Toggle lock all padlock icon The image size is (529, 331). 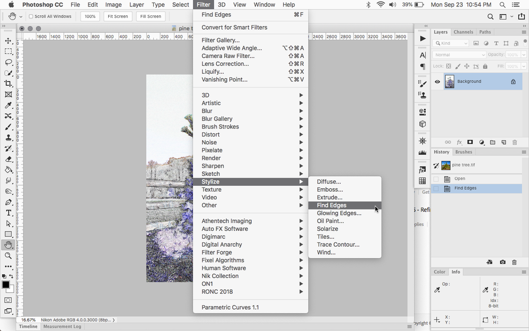[x=485, y=66]
